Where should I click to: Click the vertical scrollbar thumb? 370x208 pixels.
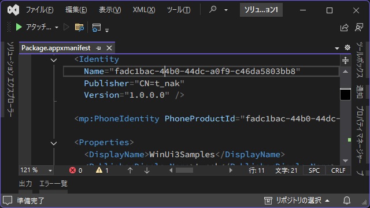[346, 94]
